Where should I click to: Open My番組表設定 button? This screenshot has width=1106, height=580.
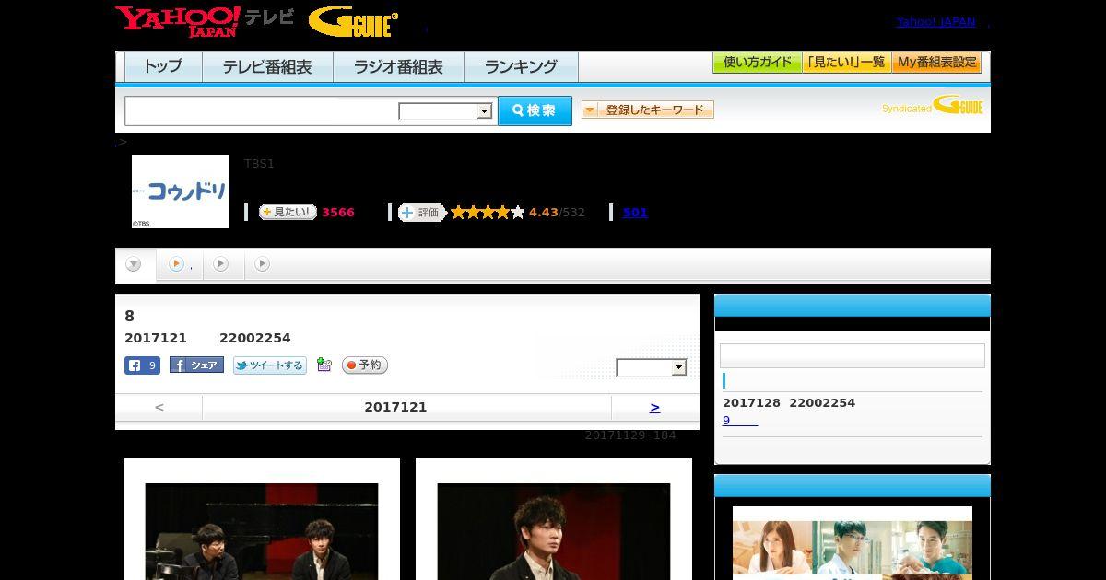click(x=936, y=63)
